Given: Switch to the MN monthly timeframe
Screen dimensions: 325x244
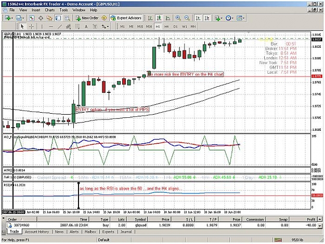Looking at the screenshot, I should [193, 26].
